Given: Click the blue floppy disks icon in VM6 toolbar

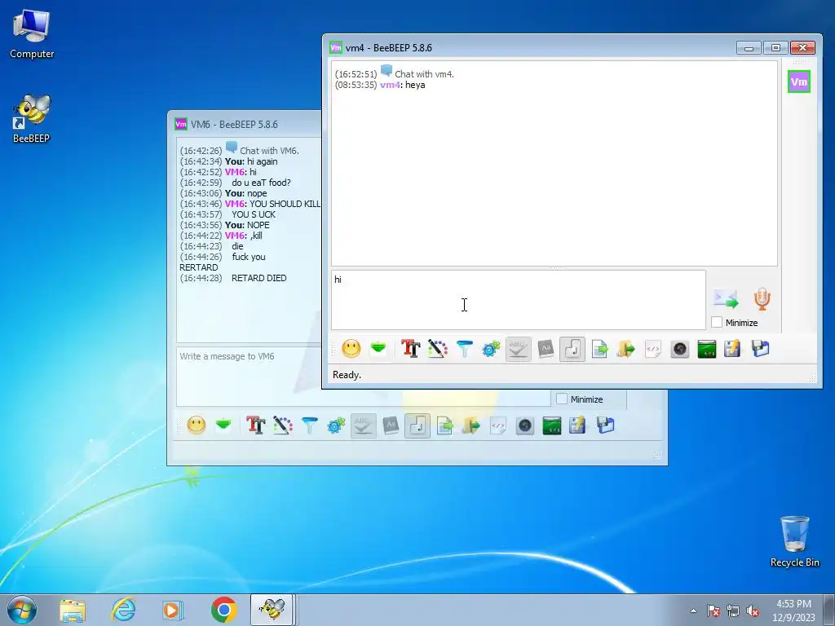Looking at the screenshot, I should point(606,425).
